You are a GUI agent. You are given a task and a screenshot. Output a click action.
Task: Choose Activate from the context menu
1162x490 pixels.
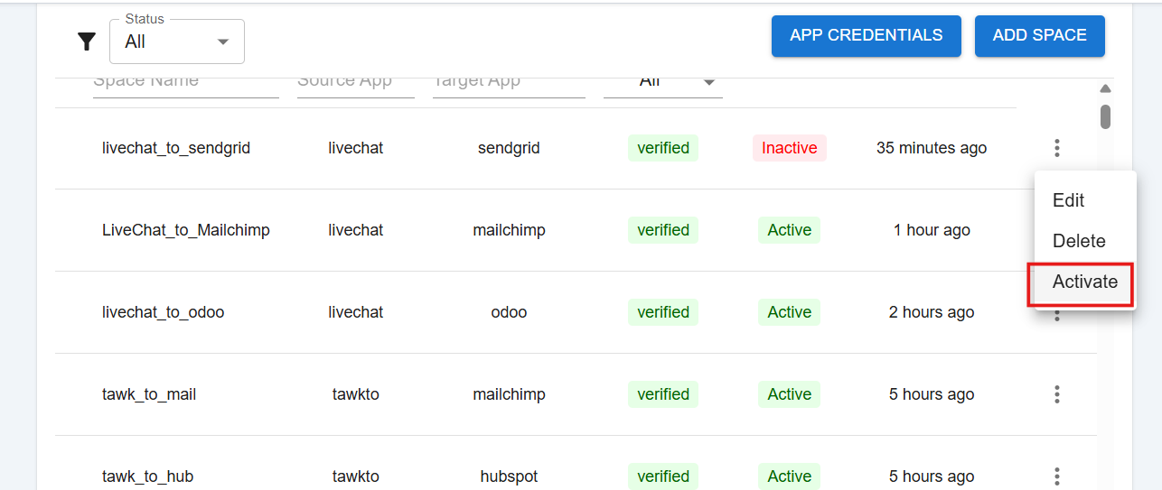coord(1084,282)
